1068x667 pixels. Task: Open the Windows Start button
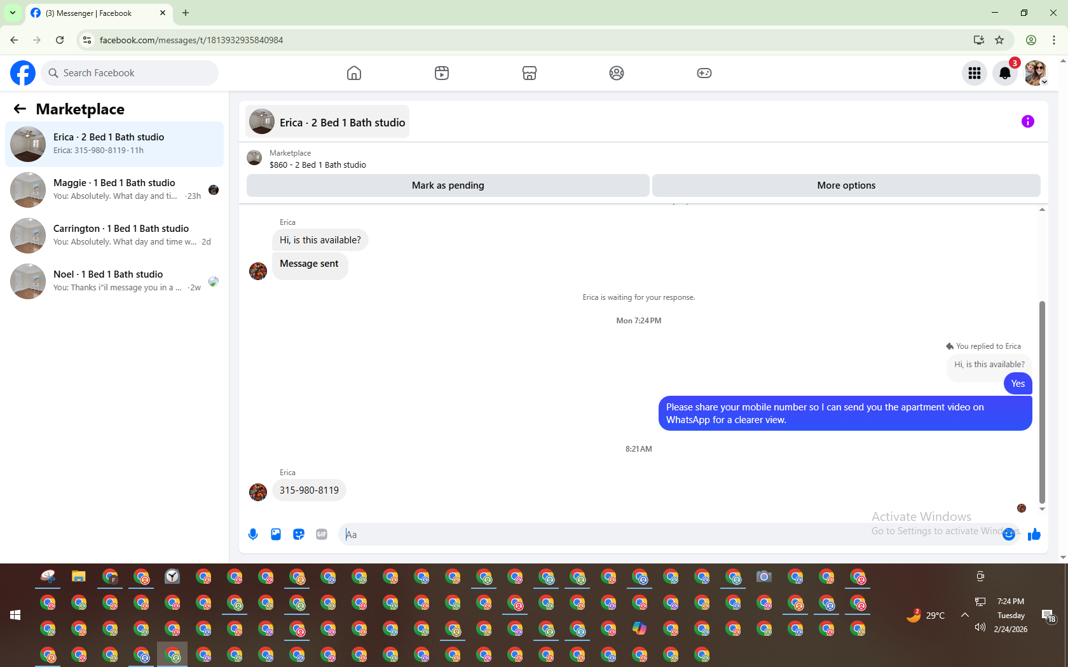pos(15,615)
